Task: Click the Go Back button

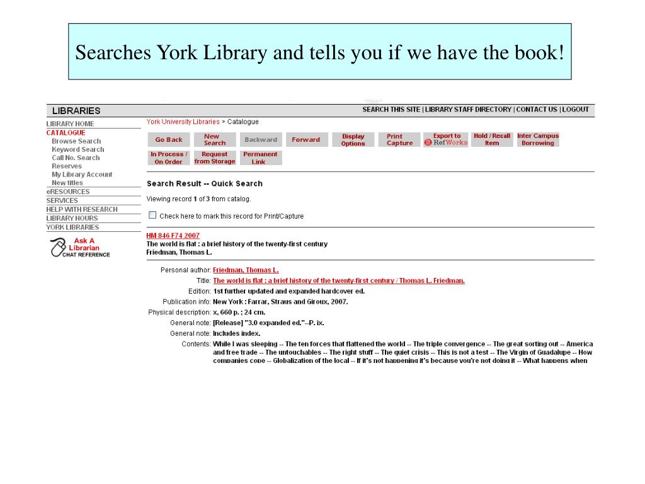Action: (169, 139)
